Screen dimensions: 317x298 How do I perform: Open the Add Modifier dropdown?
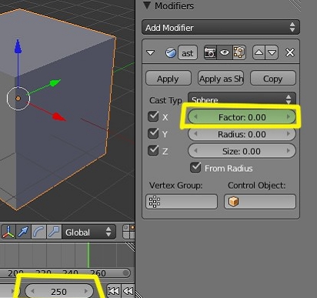click(x=221, y=27)
